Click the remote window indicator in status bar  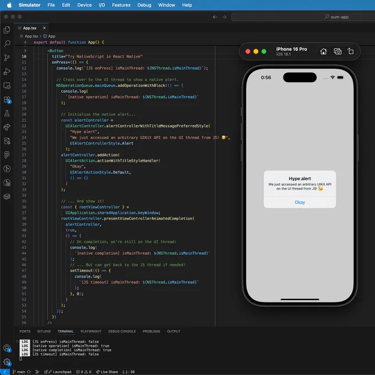pos(5,372)
